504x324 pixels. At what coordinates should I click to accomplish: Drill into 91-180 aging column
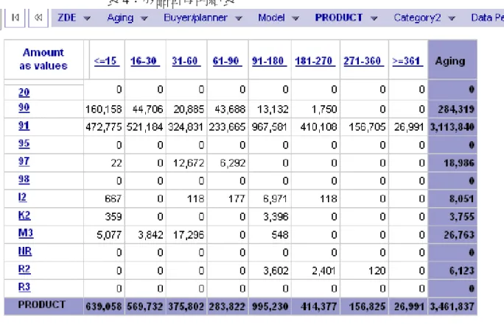pyautogui.click(x=269, y=61)
